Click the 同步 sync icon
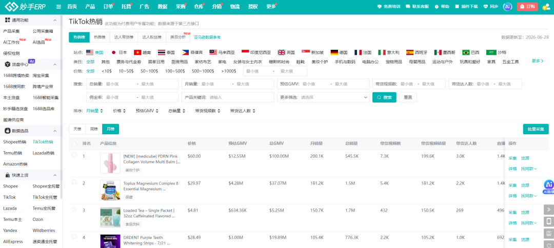The image size is (554, 248). 491,7
